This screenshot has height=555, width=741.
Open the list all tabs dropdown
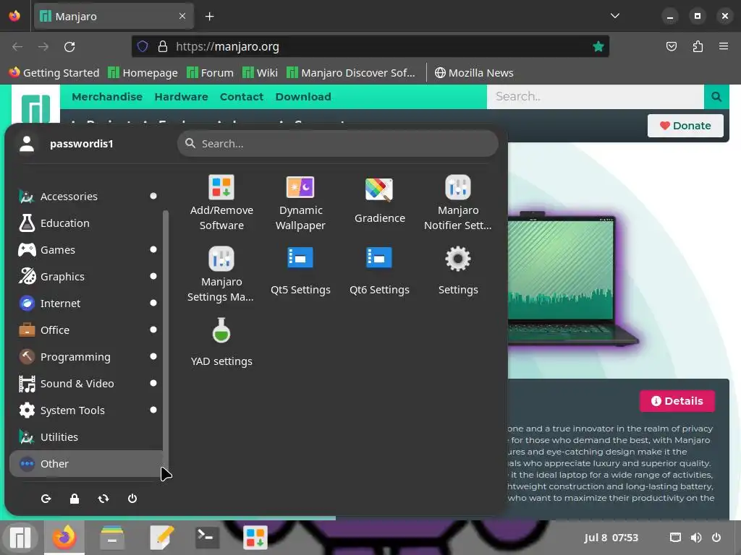point(615,16)
